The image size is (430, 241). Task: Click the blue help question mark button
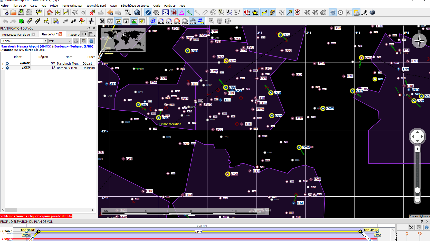[91, 41]
